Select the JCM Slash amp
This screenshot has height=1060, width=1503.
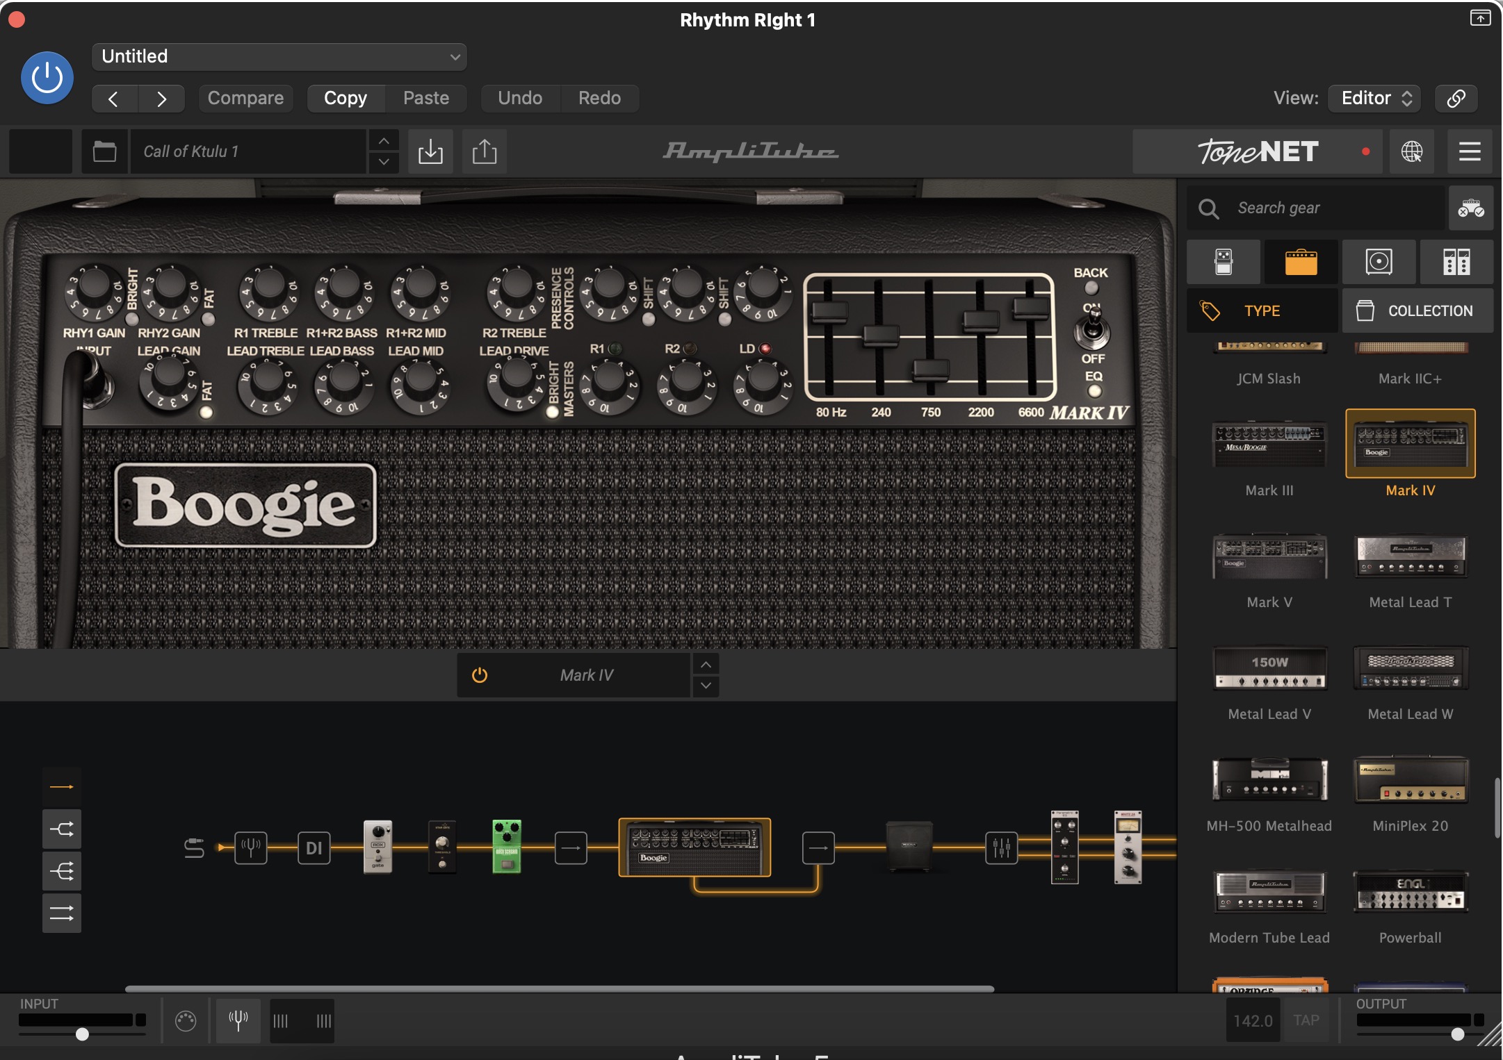click(x=1269, y=365)
